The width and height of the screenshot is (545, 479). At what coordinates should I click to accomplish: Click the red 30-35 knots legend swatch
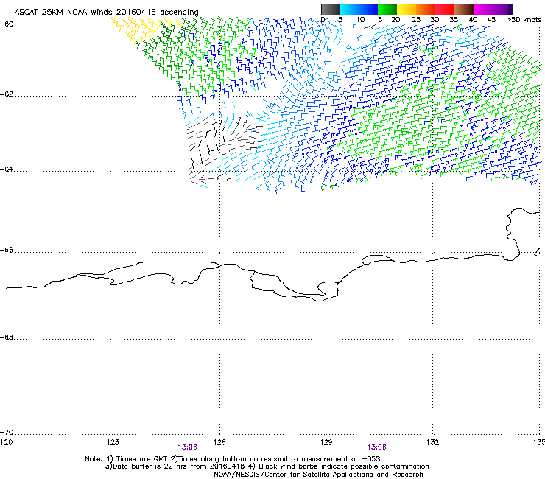pyautogui.click(x=445, y=9)
